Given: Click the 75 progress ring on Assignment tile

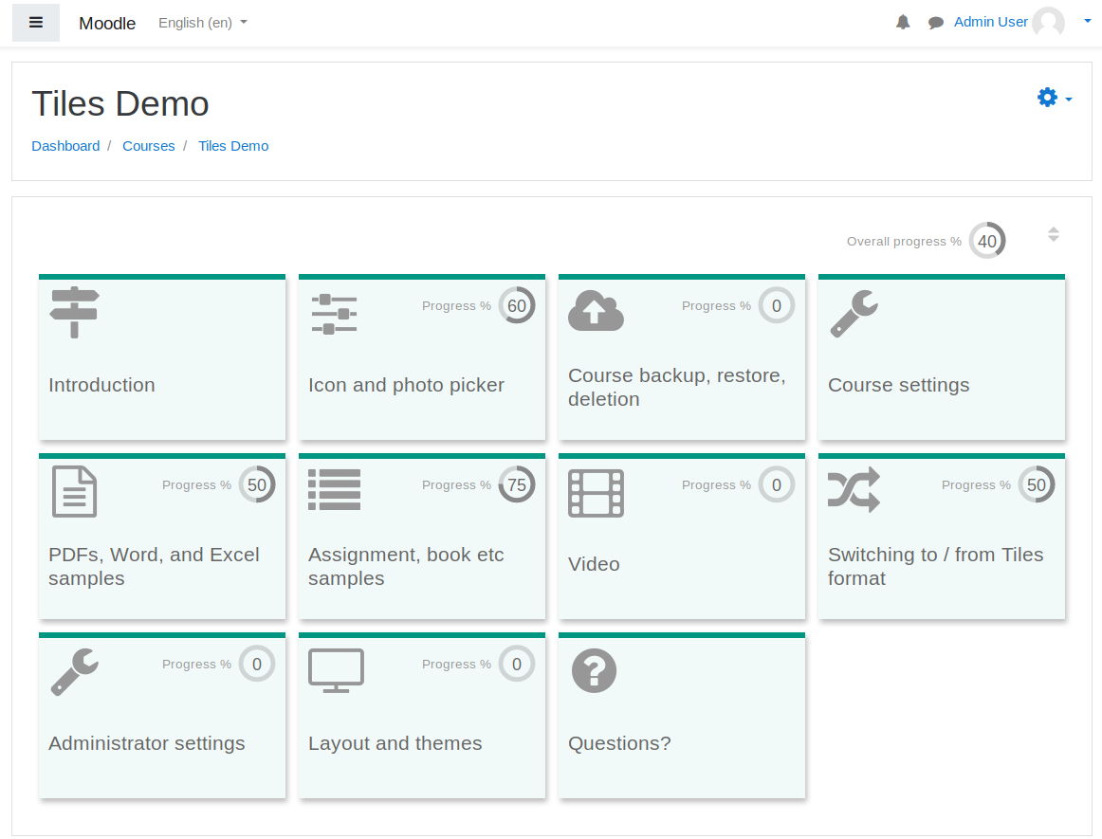Looking at the screenshot, I should tap(517, 484).
